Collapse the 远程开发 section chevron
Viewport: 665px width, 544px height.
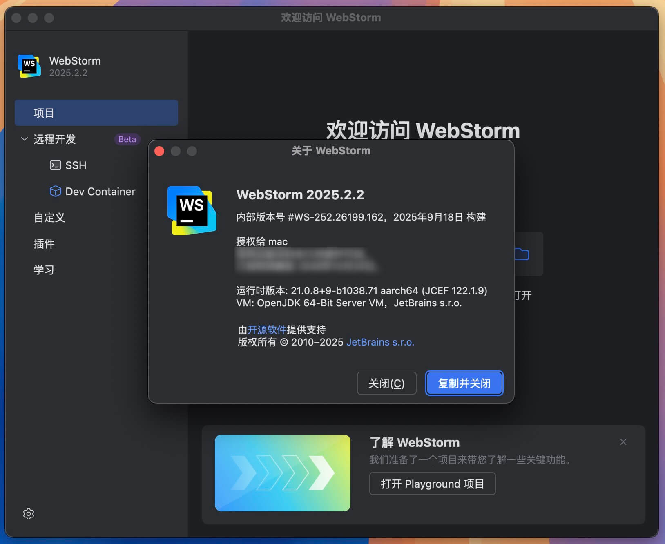(x=25, y=139)
